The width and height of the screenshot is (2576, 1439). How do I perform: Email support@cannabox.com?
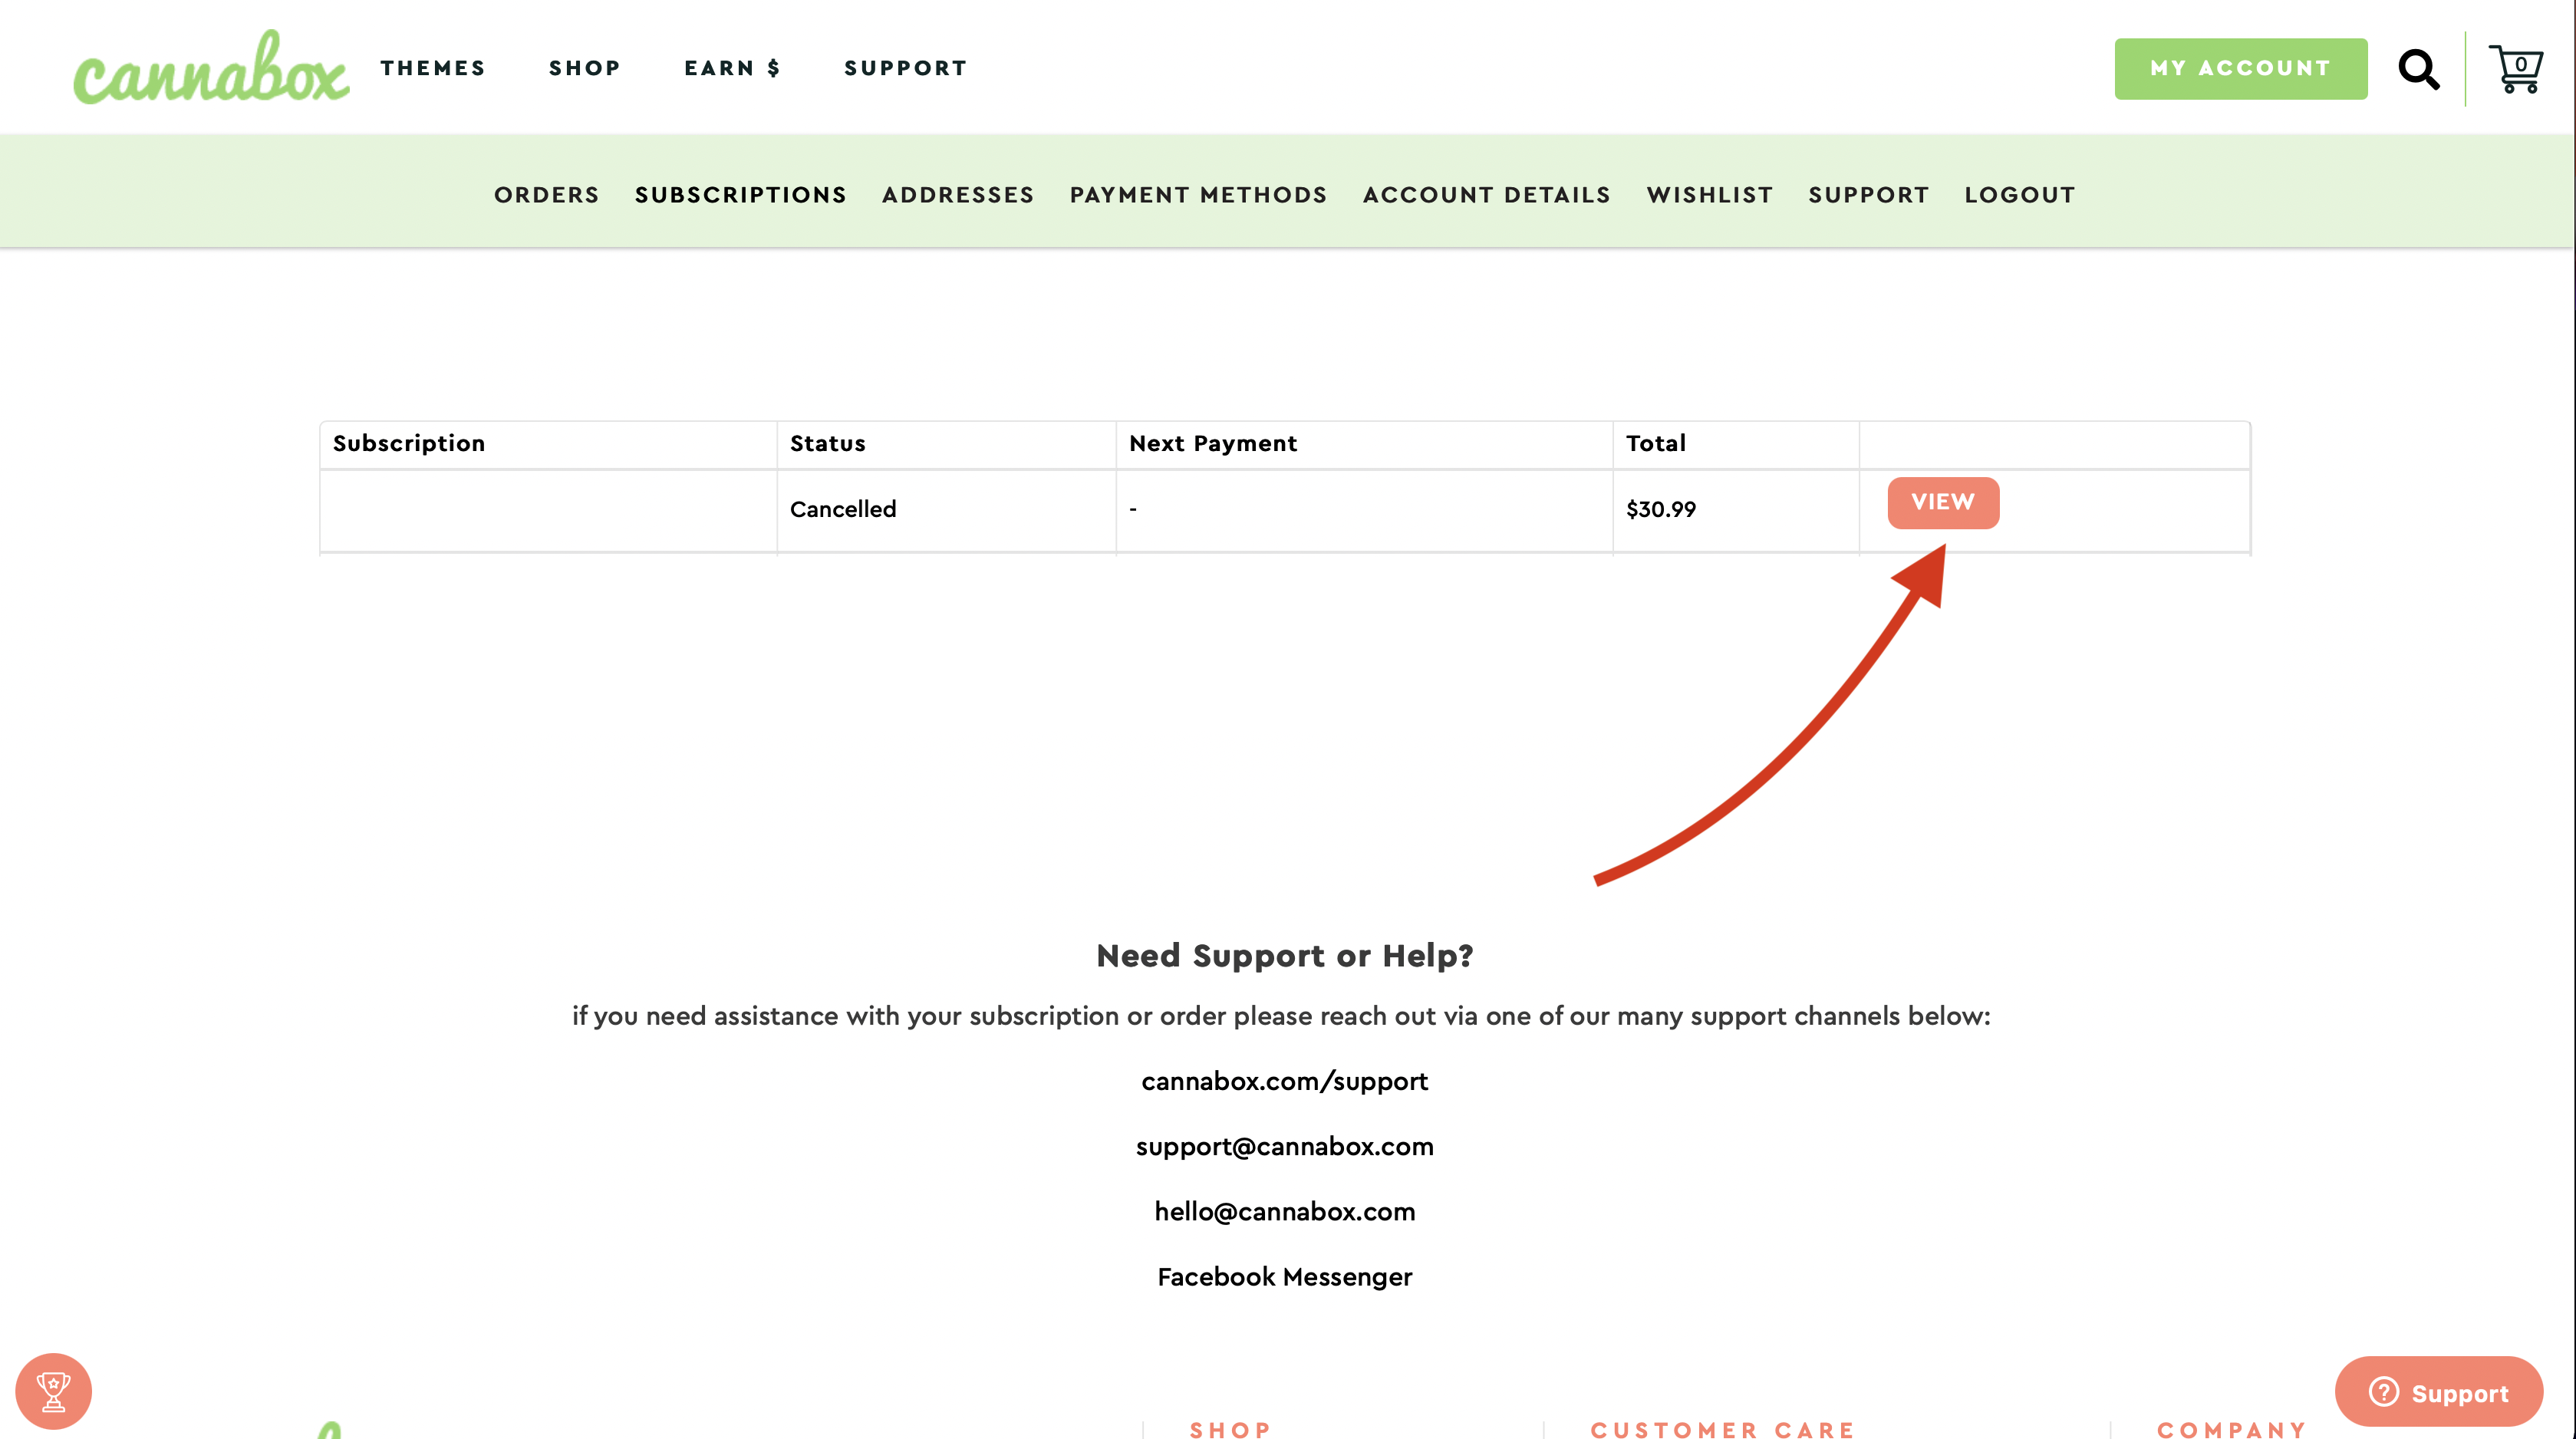point(1285,1147)
